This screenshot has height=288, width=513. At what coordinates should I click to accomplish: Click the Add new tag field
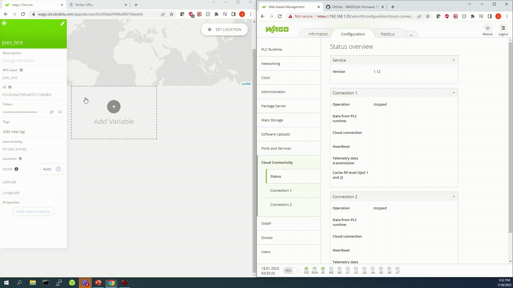click(x=33, y=132)
